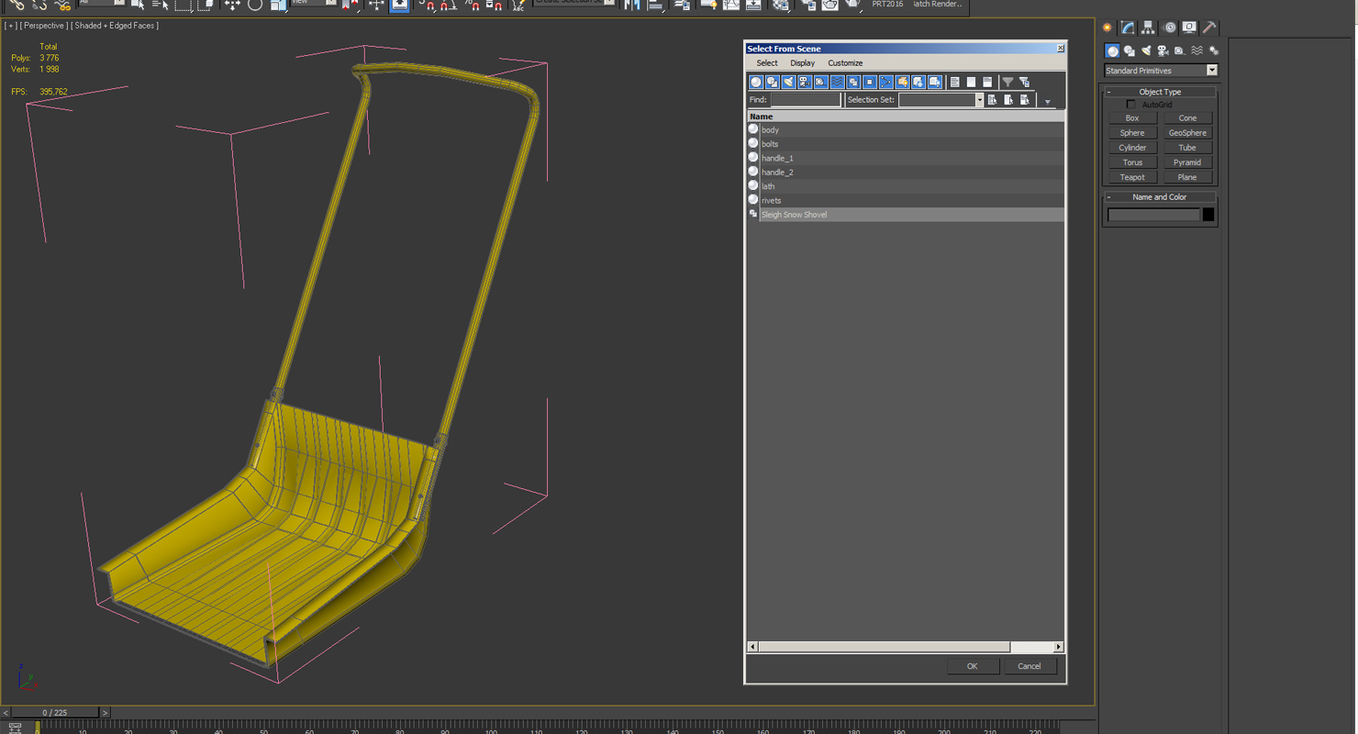Open the Select menu in Select From Scene
The image size is (1358, 734).
click(767, 63)
